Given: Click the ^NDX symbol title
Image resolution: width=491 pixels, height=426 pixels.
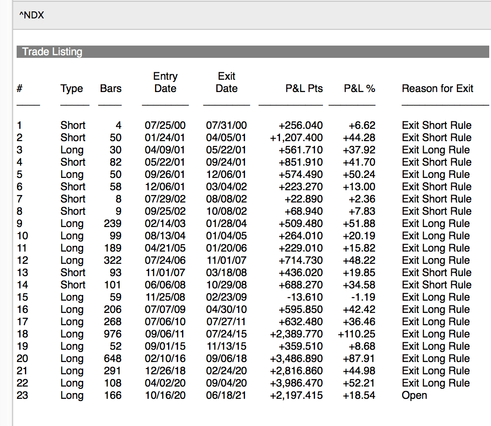Looking at the screenshot, I should tap(32, 16).
